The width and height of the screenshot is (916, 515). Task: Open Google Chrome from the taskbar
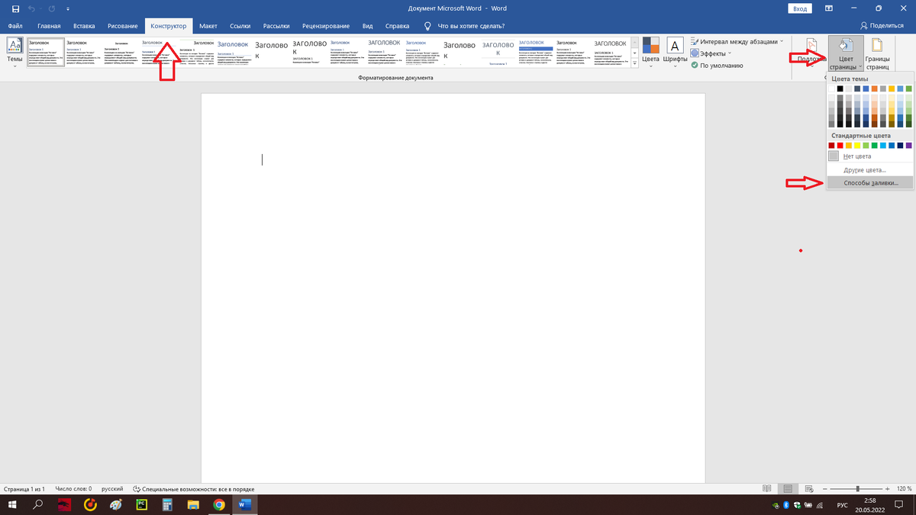220,504
